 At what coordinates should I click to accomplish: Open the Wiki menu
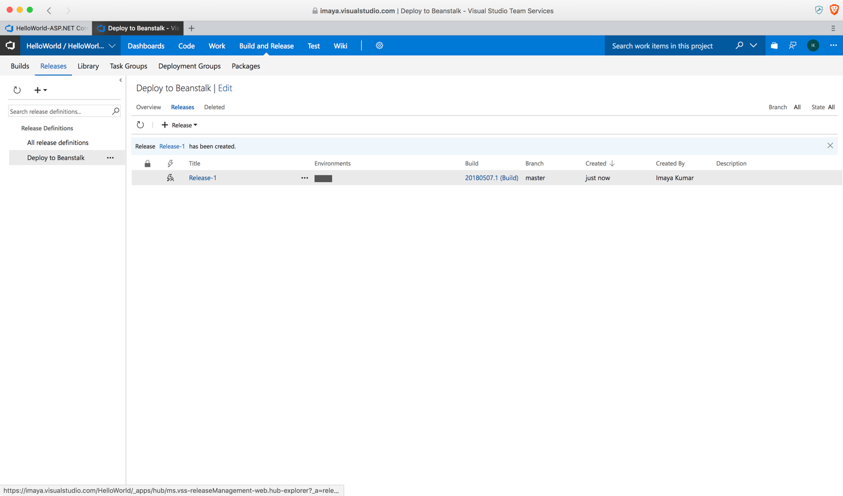pyautogui.click(x=341, y=46)
